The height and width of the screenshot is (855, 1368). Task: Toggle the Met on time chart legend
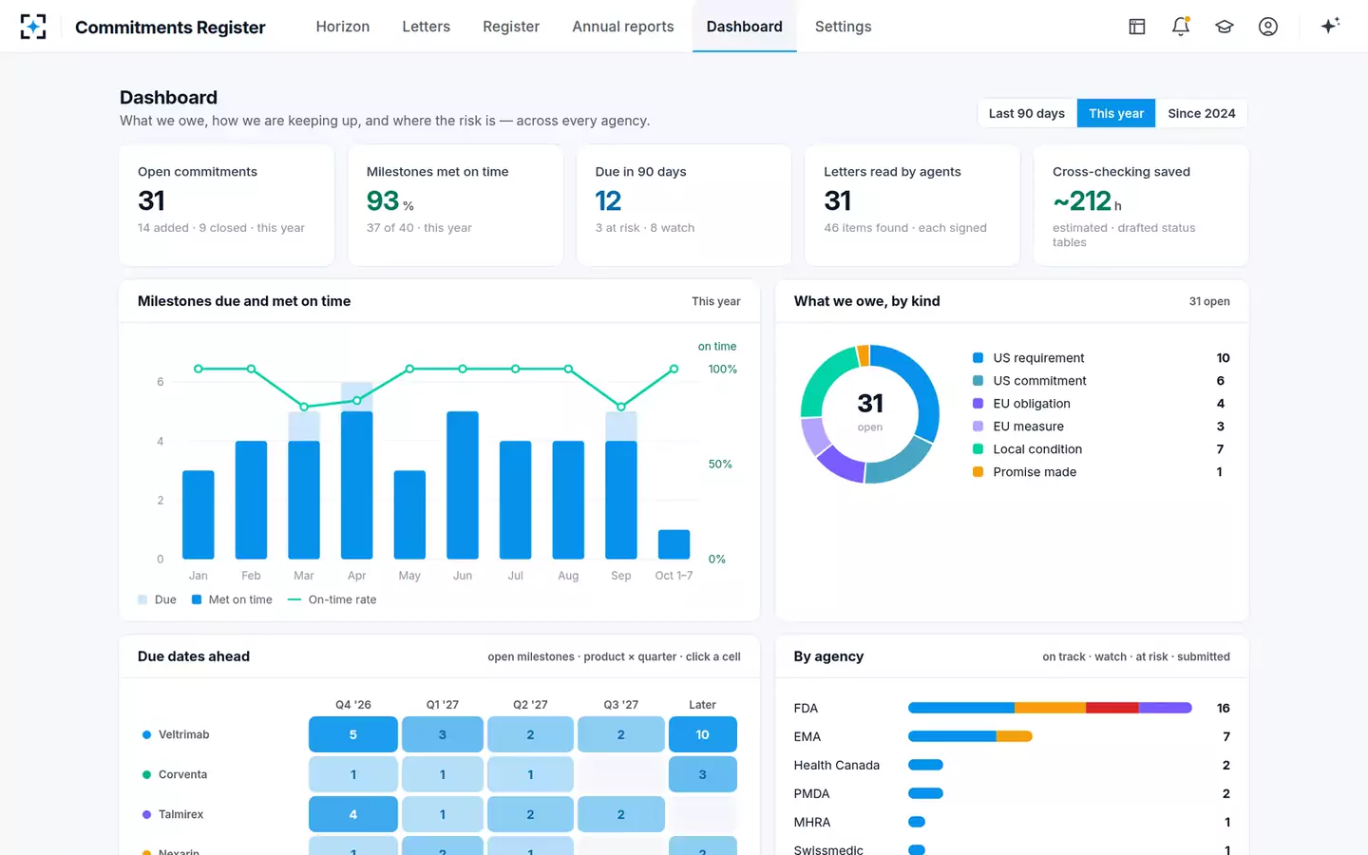(x=232, y=599)
